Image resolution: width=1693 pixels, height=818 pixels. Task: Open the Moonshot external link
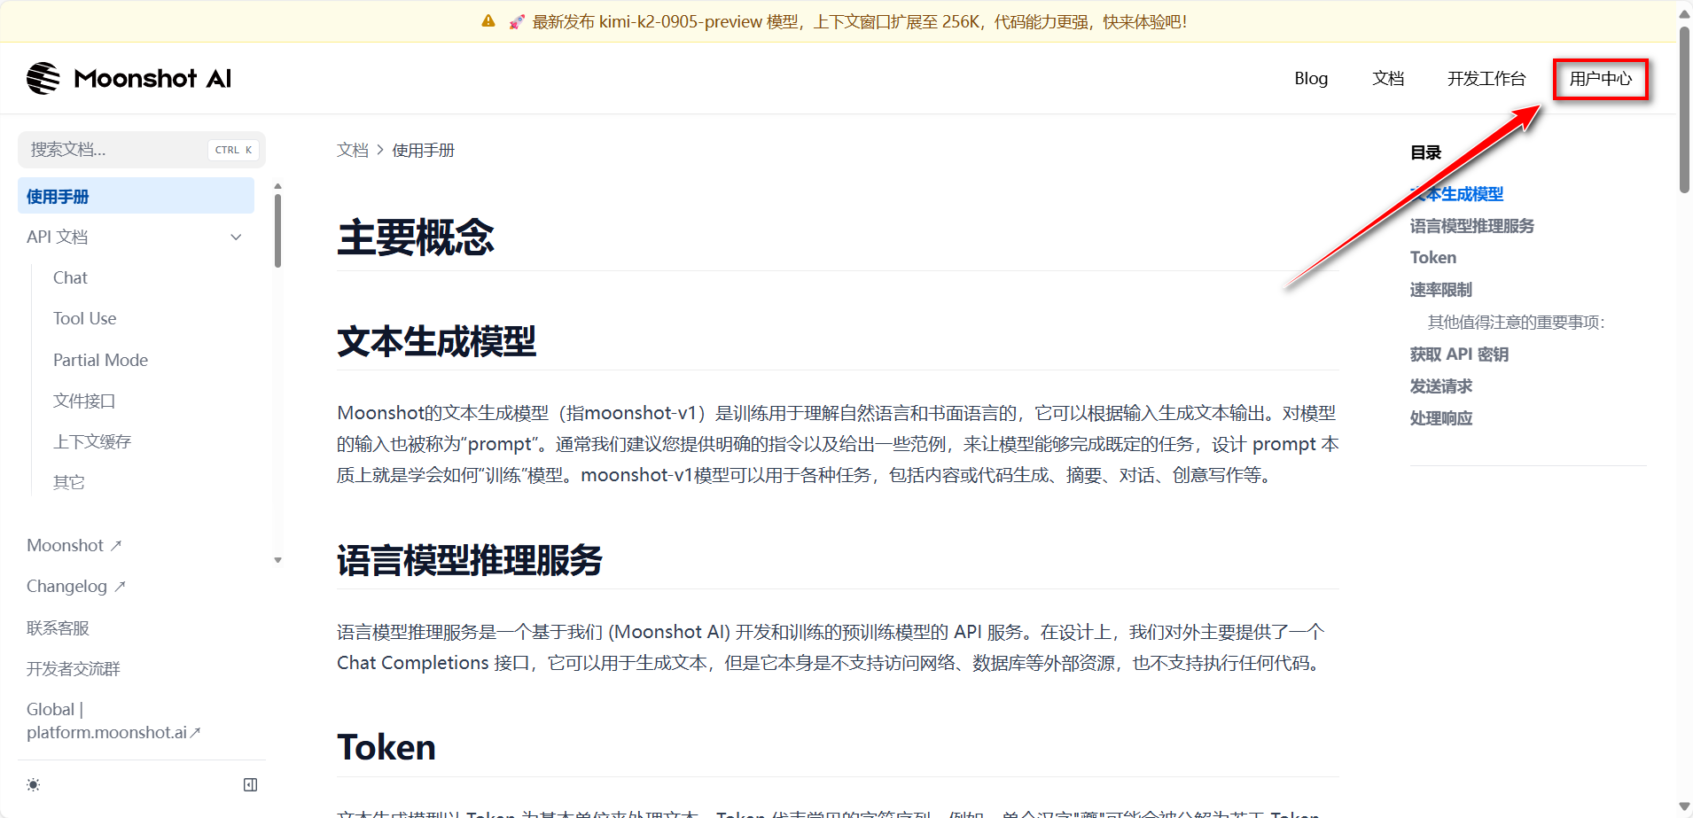point(74,545)
